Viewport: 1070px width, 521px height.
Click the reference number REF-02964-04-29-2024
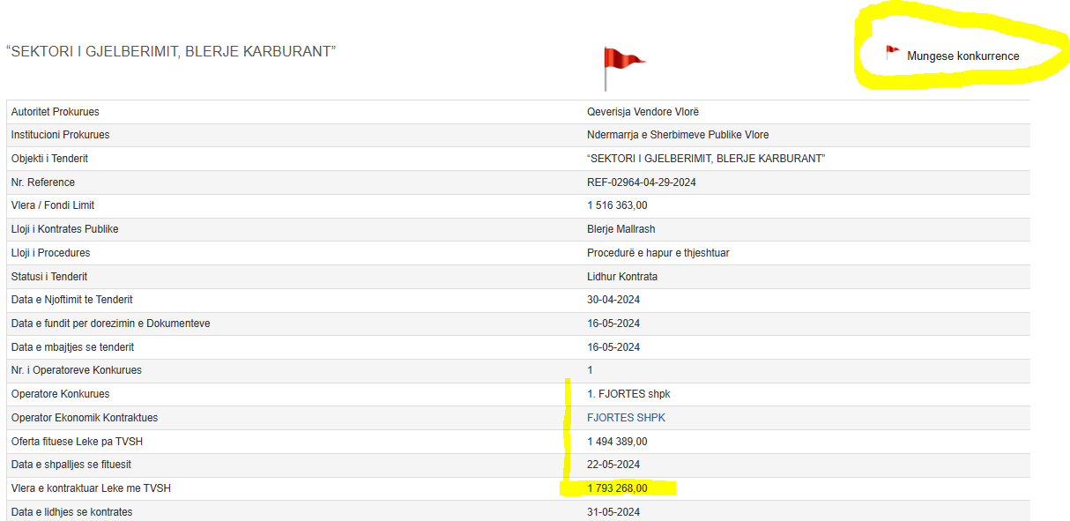coord(647,182)
